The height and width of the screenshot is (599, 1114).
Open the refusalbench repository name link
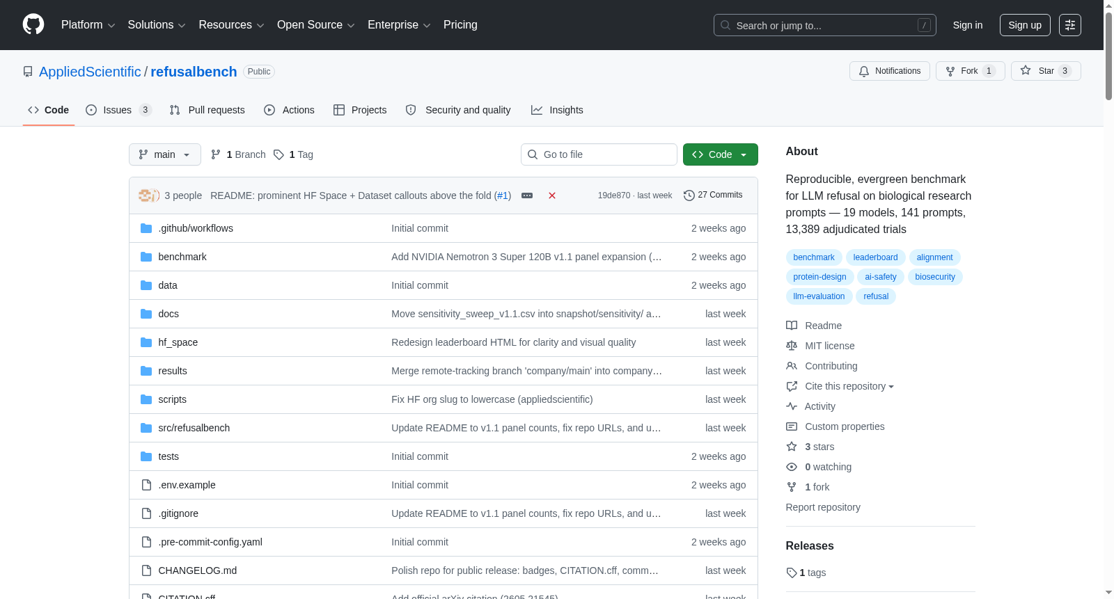[x=194, y=72]
